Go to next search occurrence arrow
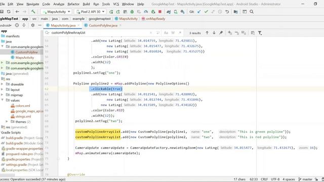Viewport: 324px width, 182px height. 214,32
